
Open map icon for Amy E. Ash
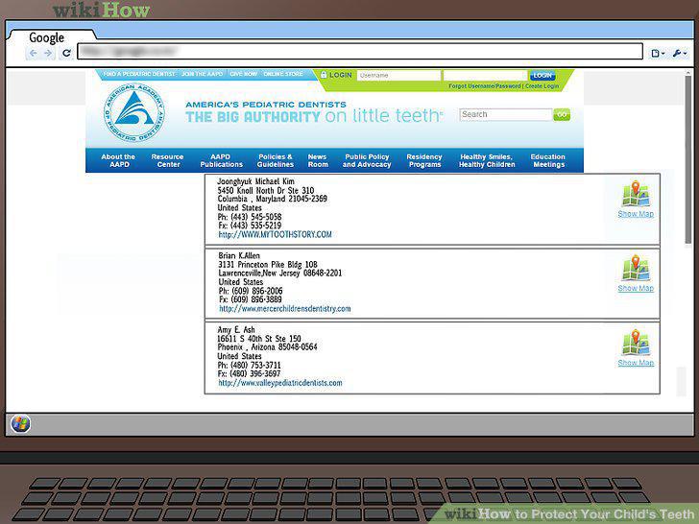pyautogui.click(x=636, y=343)
